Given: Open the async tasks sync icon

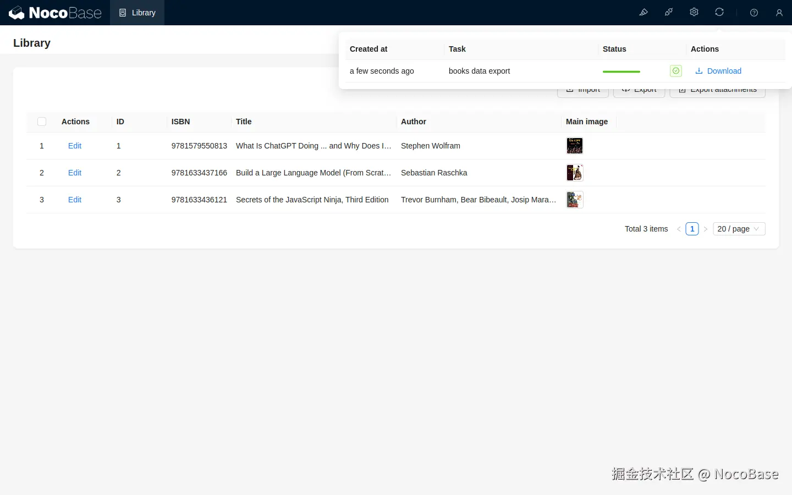Looking at the screenshot, I should coord(719,12).
